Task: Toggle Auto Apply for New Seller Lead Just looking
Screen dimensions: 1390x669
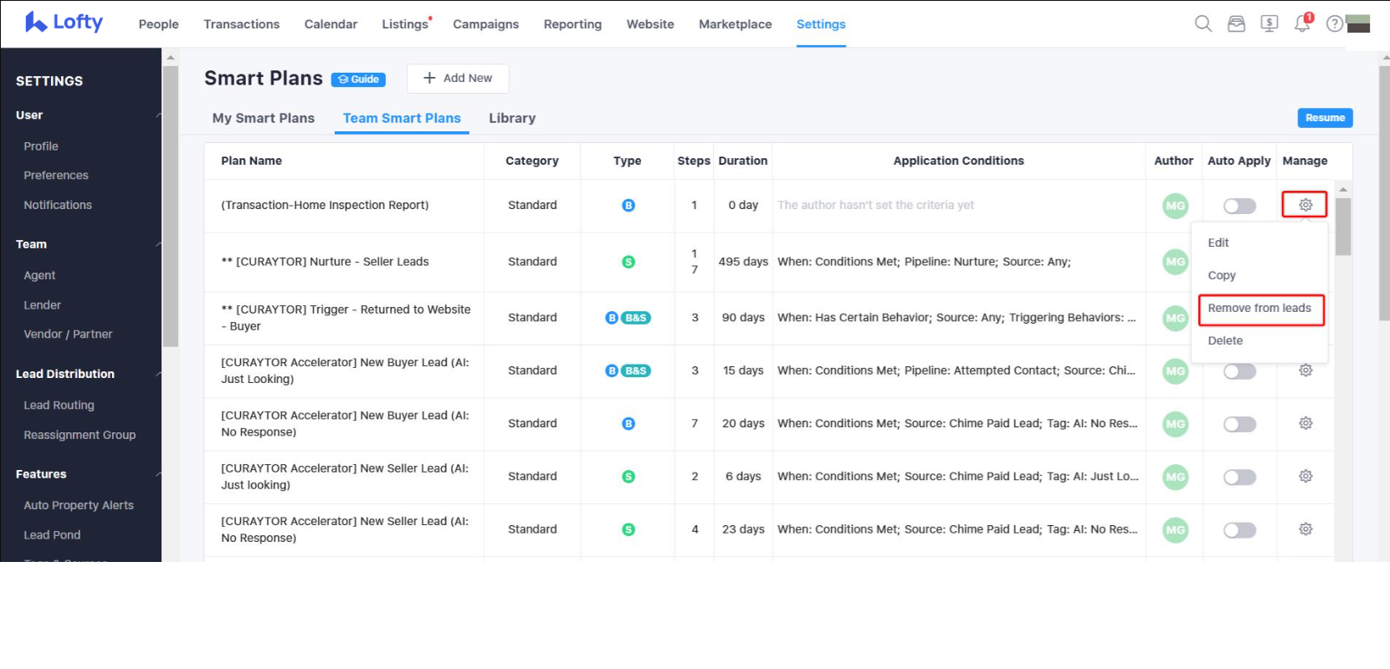Action: [1239, 477]
